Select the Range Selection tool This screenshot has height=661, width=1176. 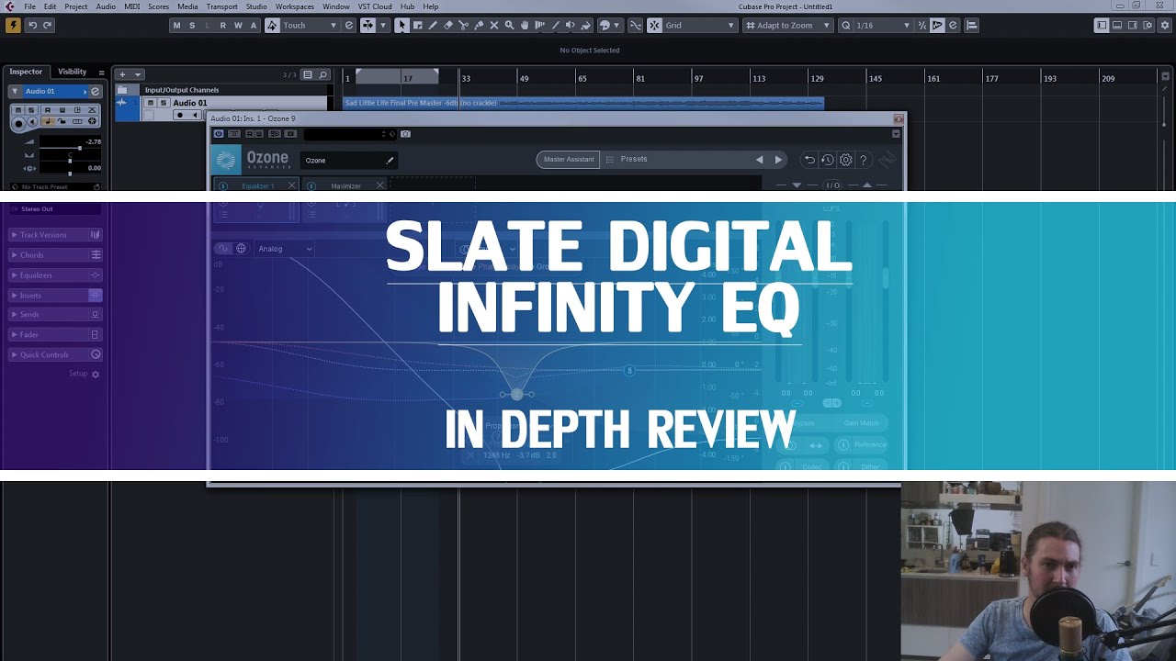[417, 25]
